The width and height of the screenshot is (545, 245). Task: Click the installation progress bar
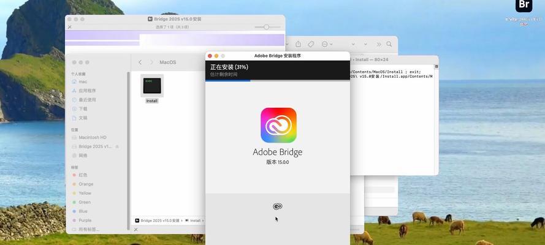coord(277,80)
